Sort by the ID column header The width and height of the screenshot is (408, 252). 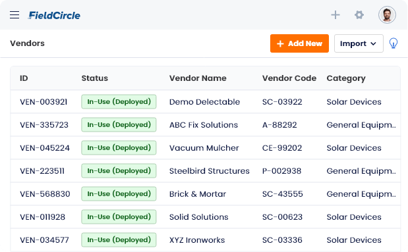point(24,78)
